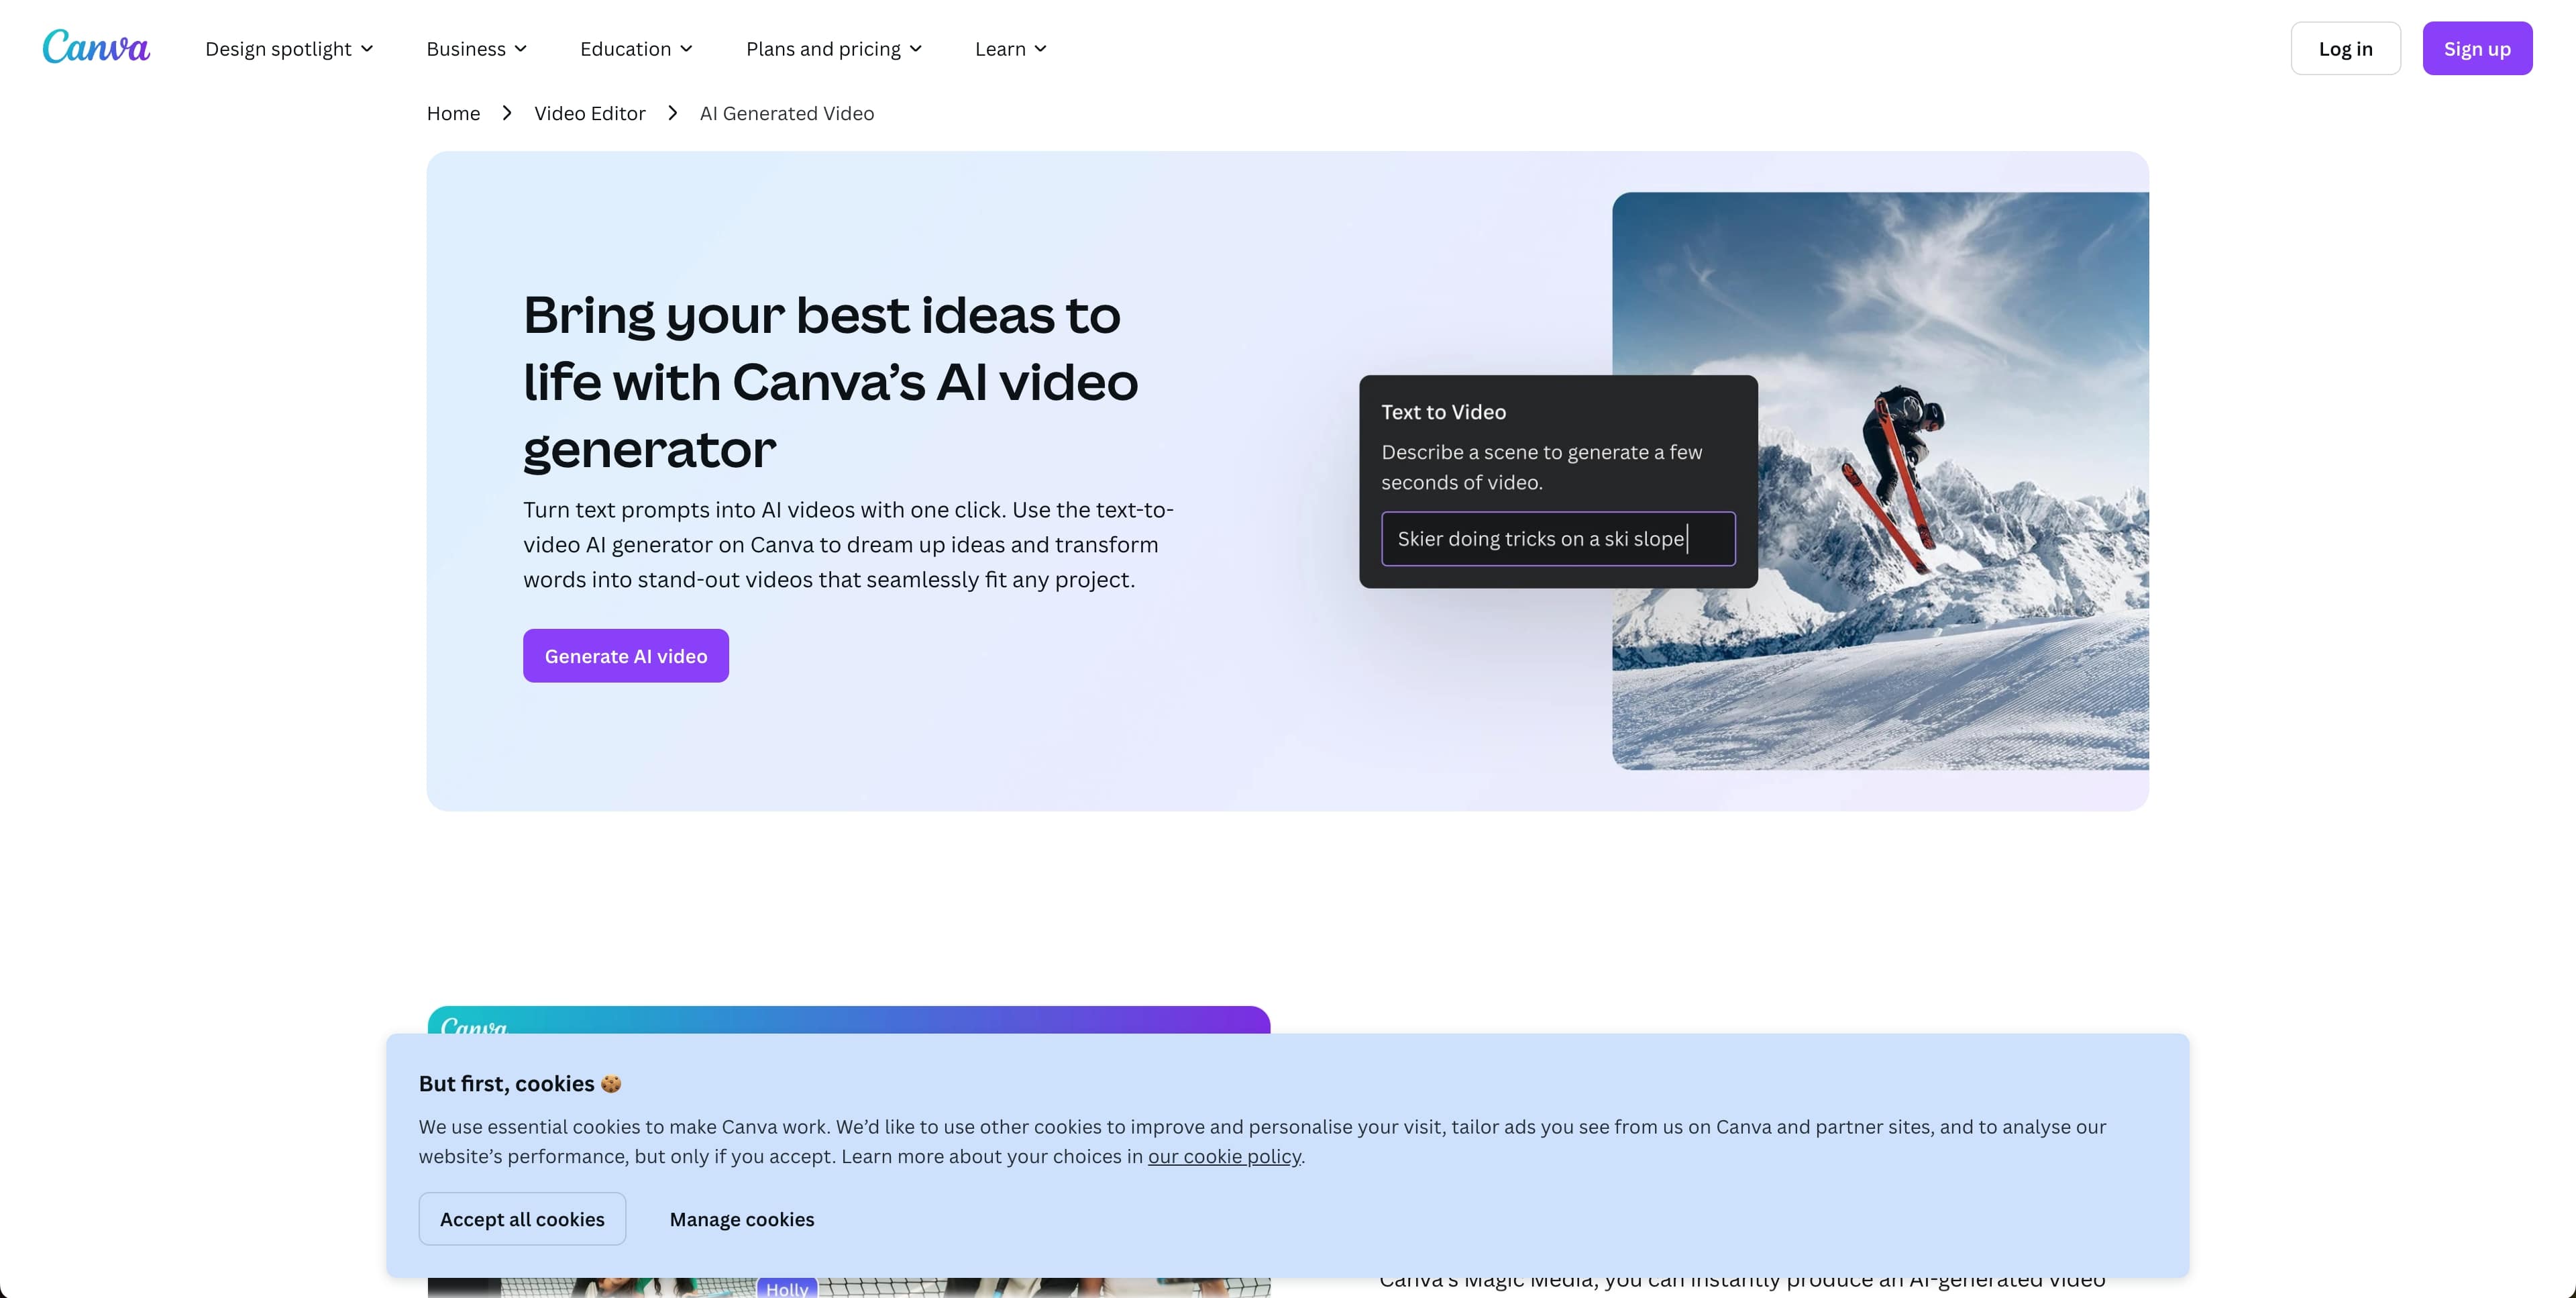The width and height of the screenshot is (2576, 1298).
Task: Click the Log in button
Action: (2345, 48)
